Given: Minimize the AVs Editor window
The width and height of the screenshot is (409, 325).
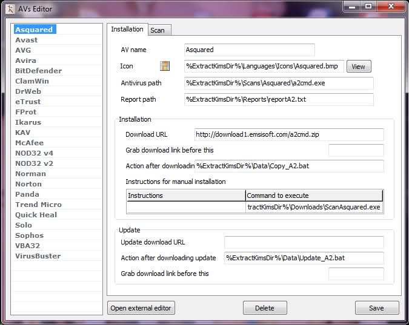Looking at the screenshot, I should (352, 7).
